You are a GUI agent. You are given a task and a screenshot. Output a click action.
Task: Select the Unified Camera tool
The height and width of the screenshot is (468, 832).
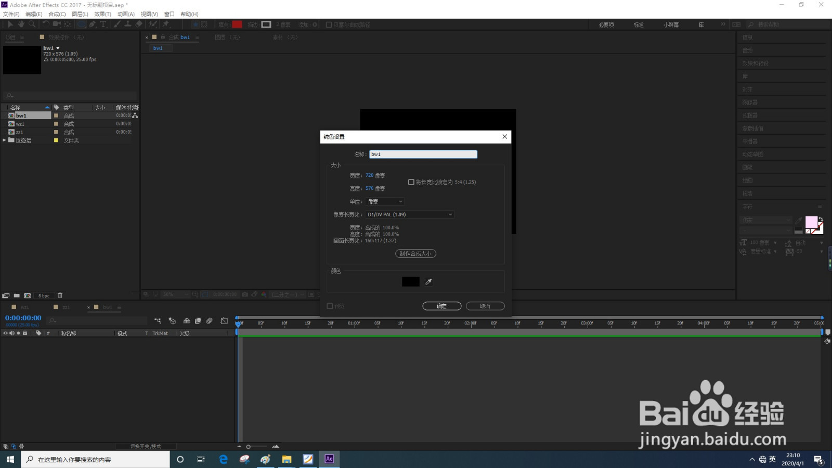[x=57, y=24]
